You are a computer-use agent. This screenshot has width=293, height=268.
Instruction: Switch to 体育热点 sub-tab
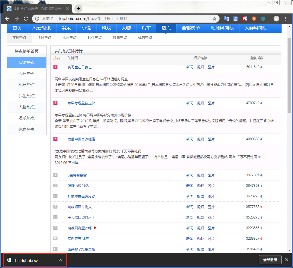[145, 38]
